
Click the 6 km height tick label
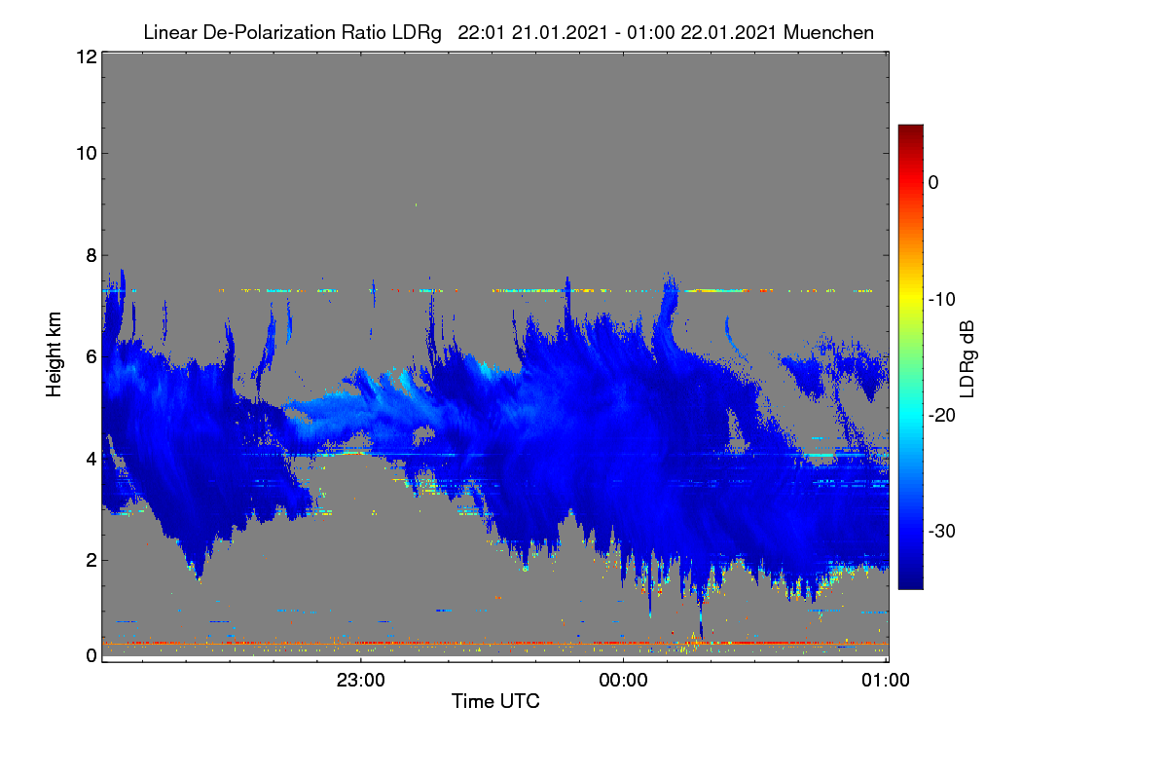click(90, 356)
